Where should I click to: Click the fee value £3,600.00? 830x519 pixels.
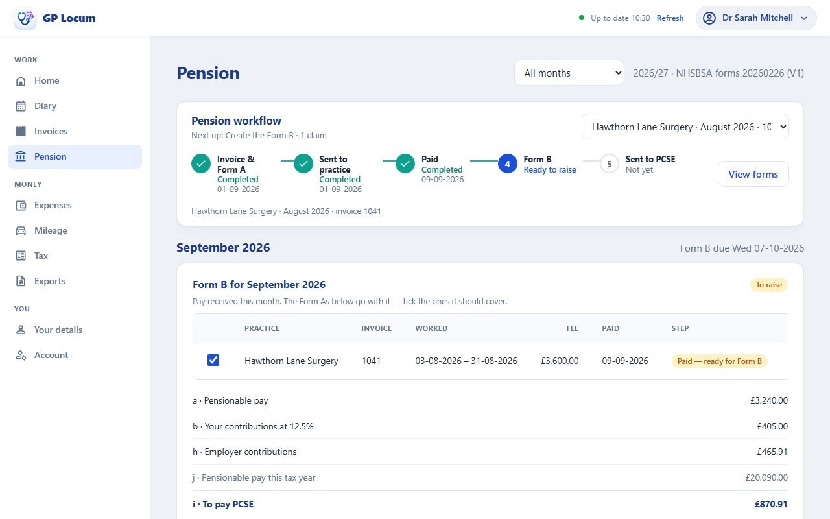point(560,361)
